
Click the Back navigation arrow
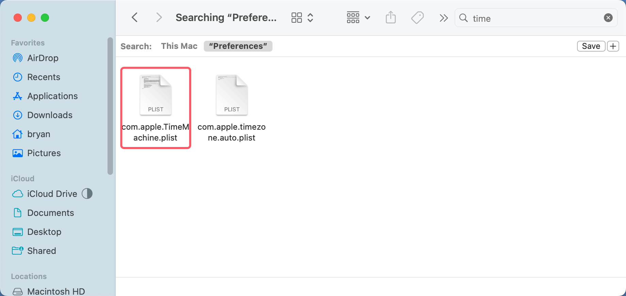[135, 18]
